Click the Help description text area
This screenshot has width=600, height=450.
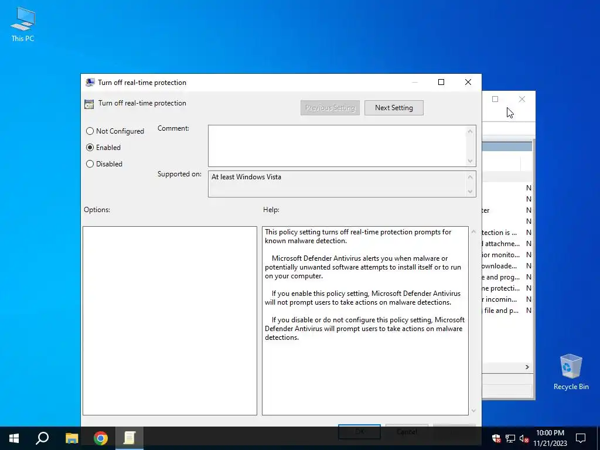pos(365,321)
